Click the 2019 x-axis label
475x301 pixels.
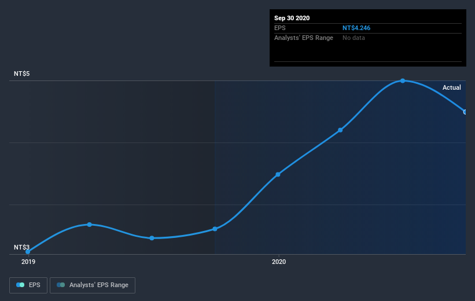(x=28, y=262)
